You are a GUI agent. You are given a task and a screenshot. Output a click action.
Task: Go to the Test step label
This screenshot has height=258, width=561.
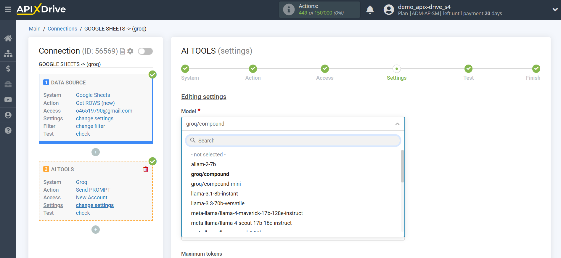[x=468, y=78]
